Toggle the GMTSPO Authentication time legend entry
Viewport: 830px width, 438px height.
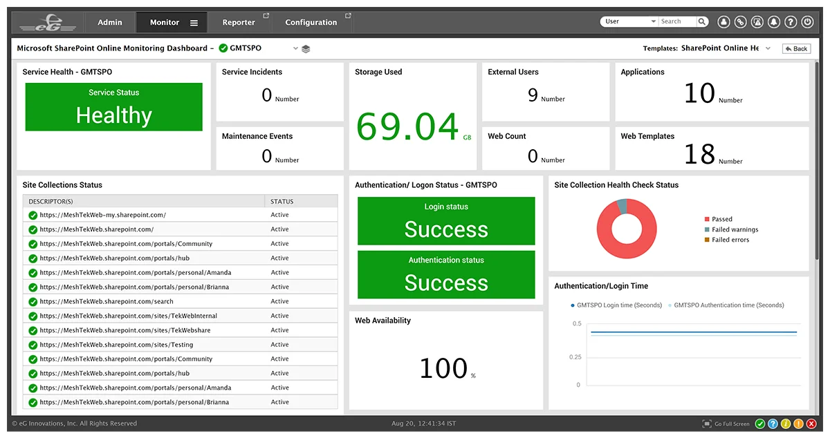pyautogui.click(x=726, y=305)
